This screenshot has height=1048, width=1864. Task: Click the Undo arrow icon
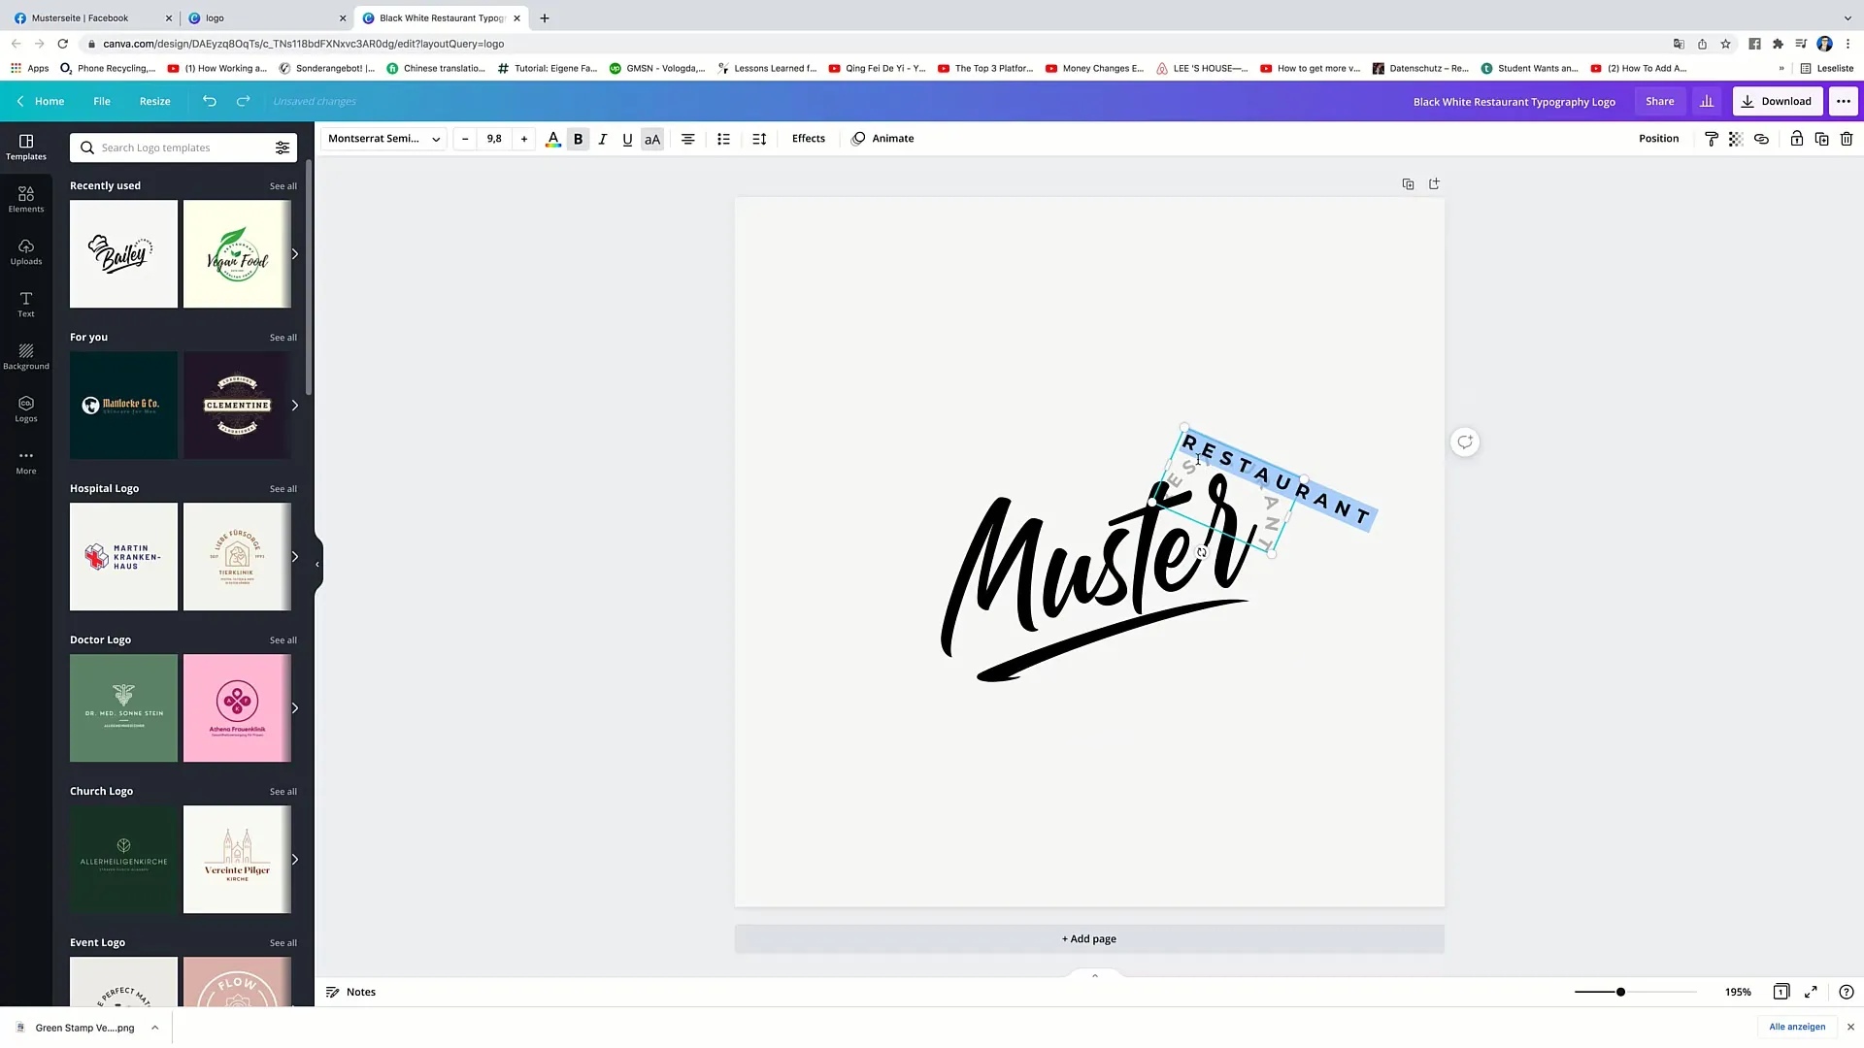(x=210, y=101)
